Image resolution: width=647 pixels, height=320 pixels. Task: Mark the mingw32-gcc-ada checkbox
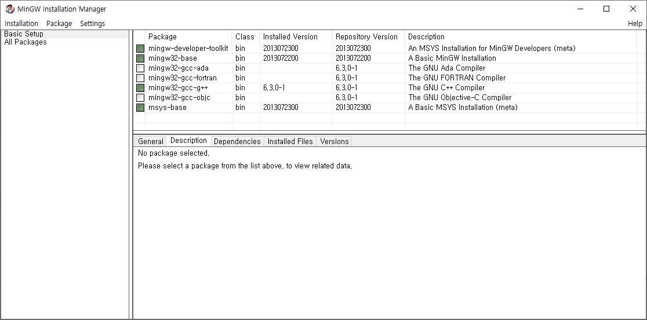click(140, 68)
